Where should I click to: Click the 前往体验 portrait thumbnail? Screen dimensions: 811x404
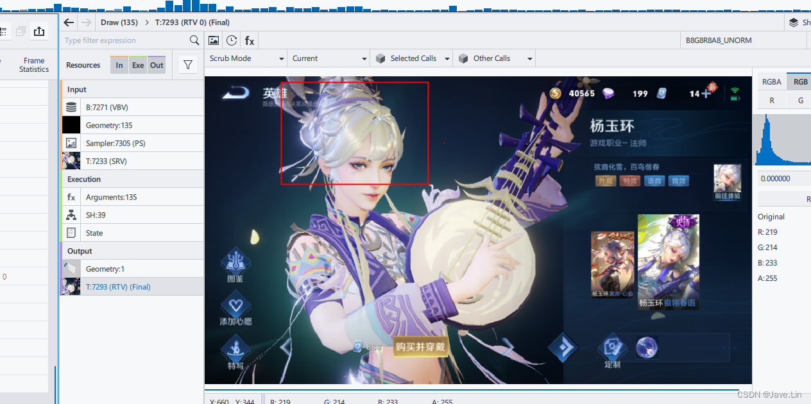tap(728, 182)
